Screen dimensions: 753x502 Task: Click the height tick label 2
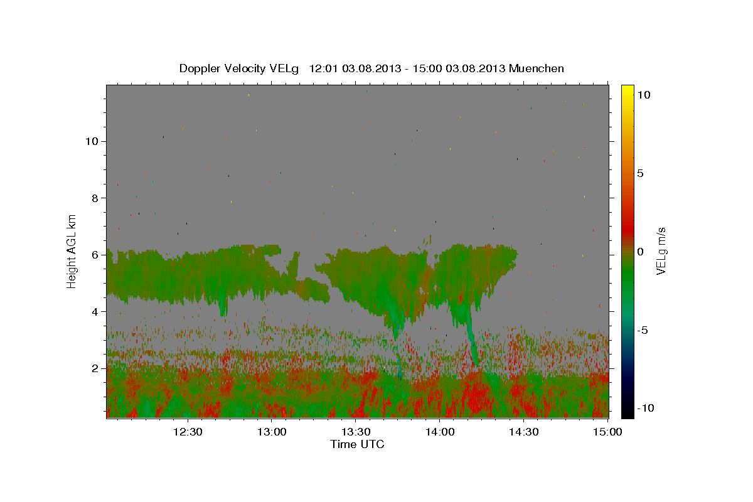(x=95, y=368)
